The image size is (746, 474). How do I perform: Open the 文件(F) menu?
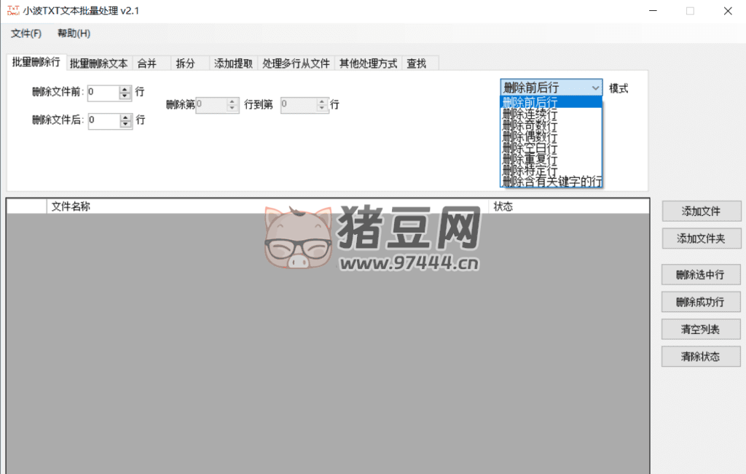tap(26, 34)
